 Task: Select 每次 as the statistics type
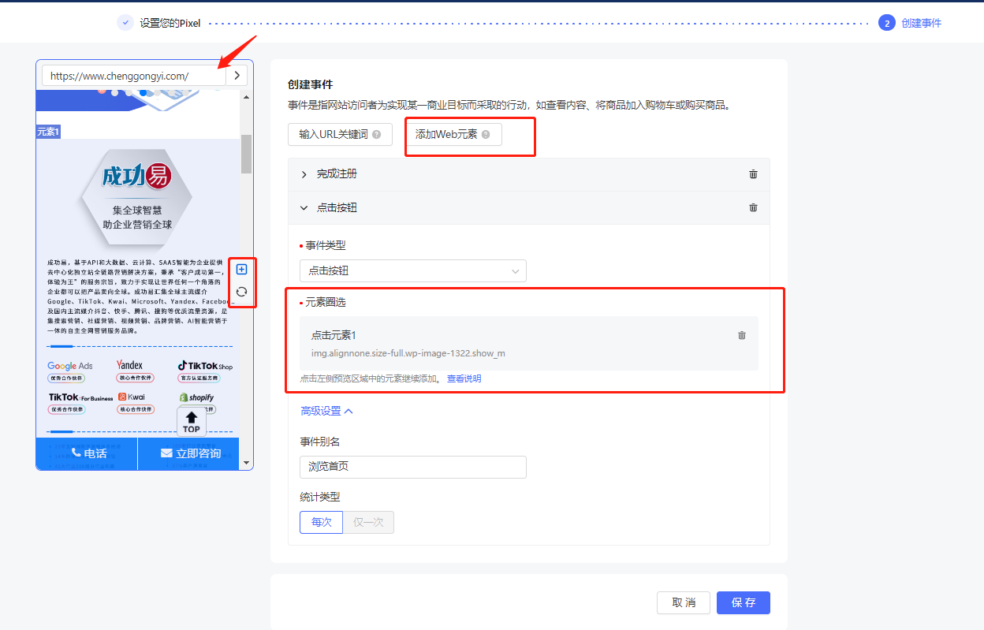point(321,522)
